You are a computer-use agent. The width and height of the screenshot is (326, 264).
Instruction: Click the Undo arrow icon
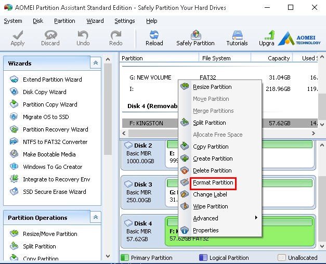(x=83, y=35)
